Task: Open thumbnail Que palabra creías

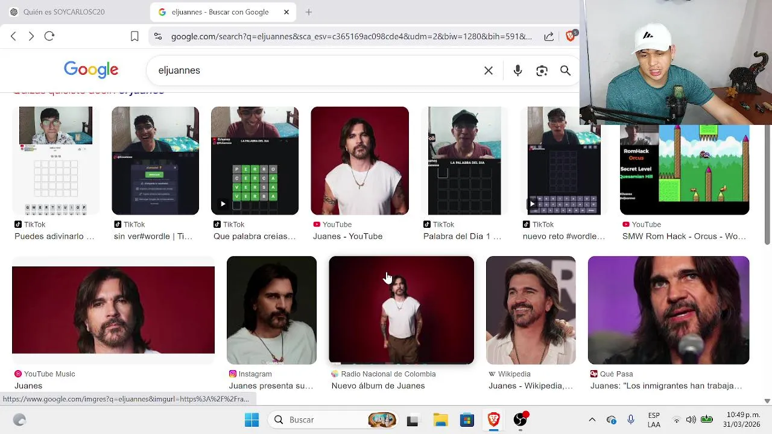Action: point(255,160)
